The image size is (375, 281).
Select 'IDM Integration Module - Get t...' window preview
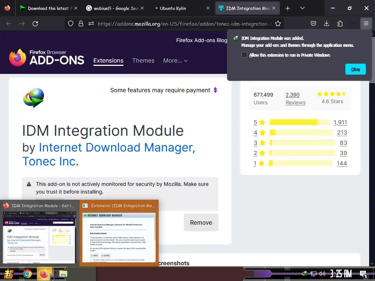coord(40,233)
